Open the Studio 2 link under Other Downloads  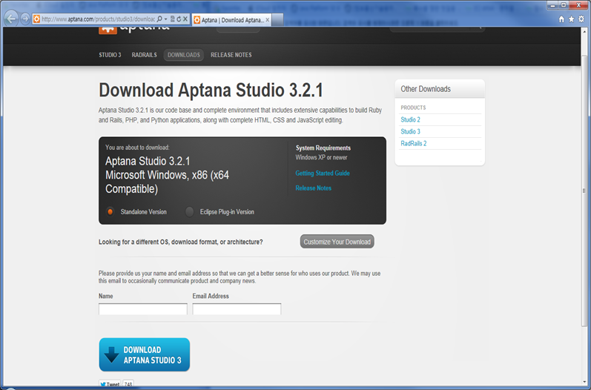(410, 120)
